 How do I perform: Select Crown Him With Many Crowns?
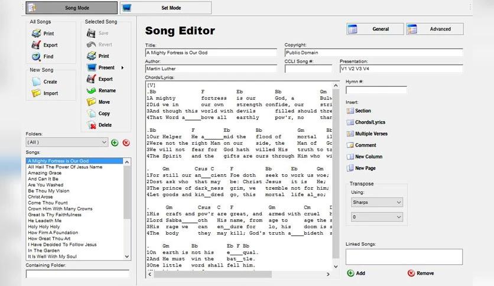pos(74,209)
